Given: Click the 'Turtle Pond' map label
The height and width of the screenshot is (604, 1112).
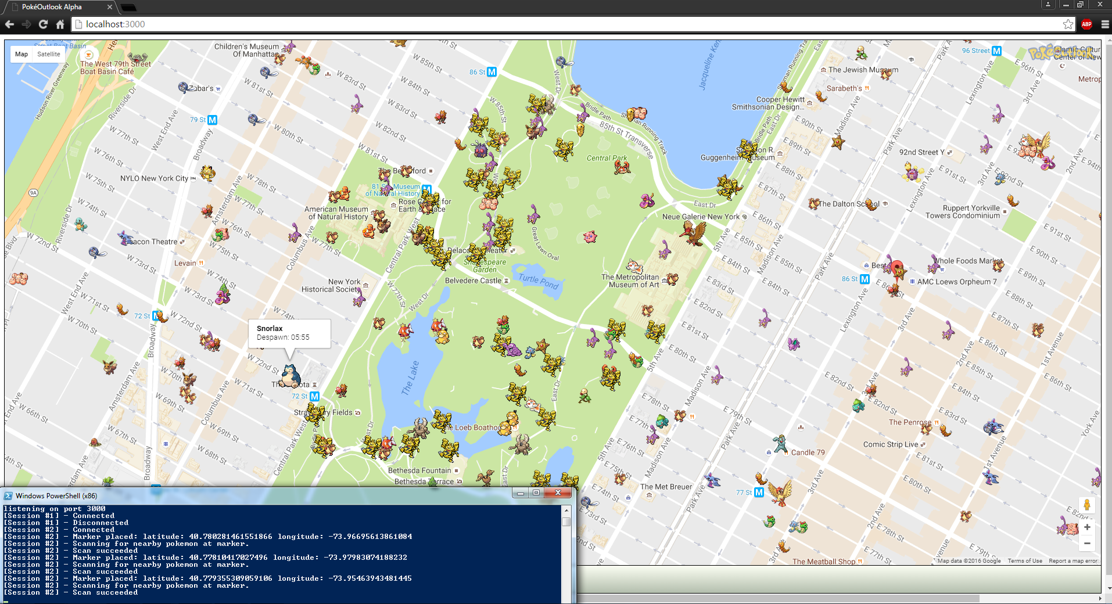Looking at the screenshot, I should [x=538, y=282].
